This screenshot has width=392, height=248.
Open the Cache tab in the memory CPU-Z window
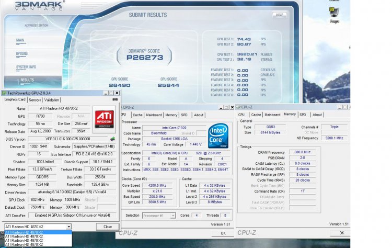[256, 115]
